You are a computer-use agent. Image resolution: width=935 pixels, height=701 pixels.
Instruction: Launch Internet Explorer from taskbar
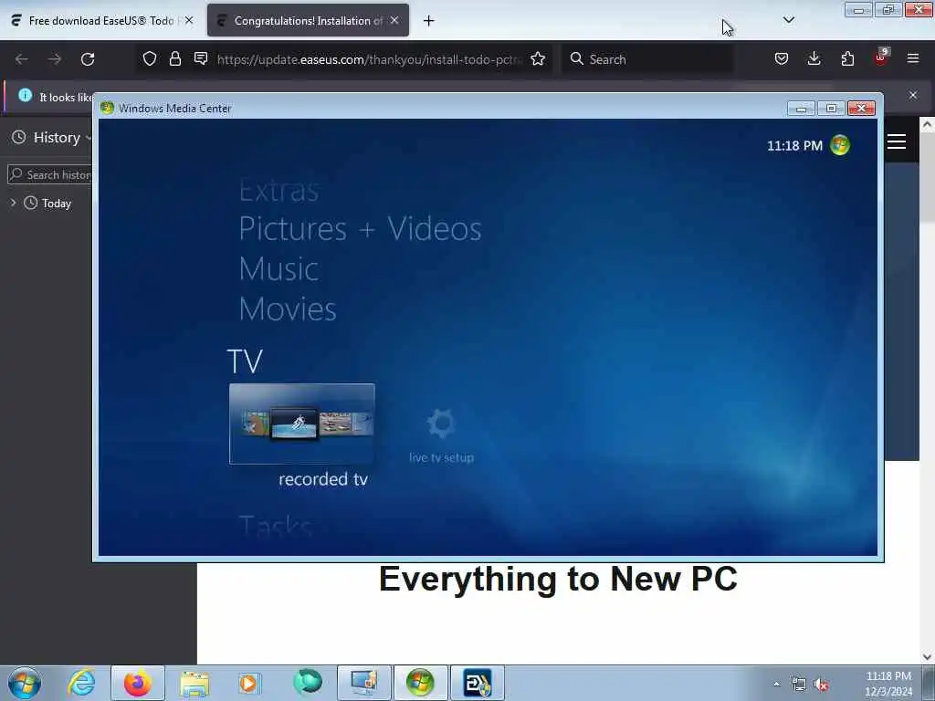pos(81,683)
